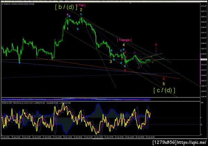
Task: Click the RSI / MACD indicator label text
Action: (36, 103)
